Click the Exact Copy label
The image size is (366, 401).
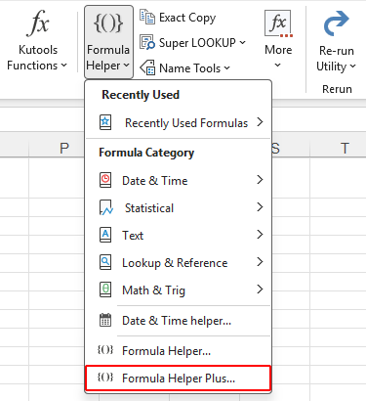187,18
